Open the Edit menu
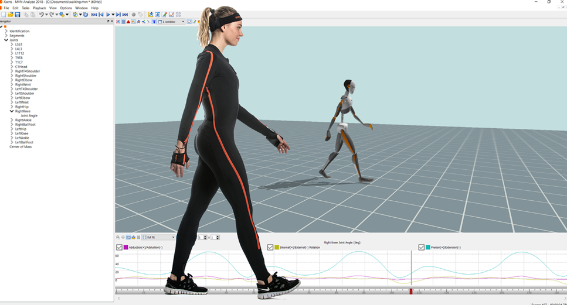This screenshot has height=305, width=567. pos(15,8)
